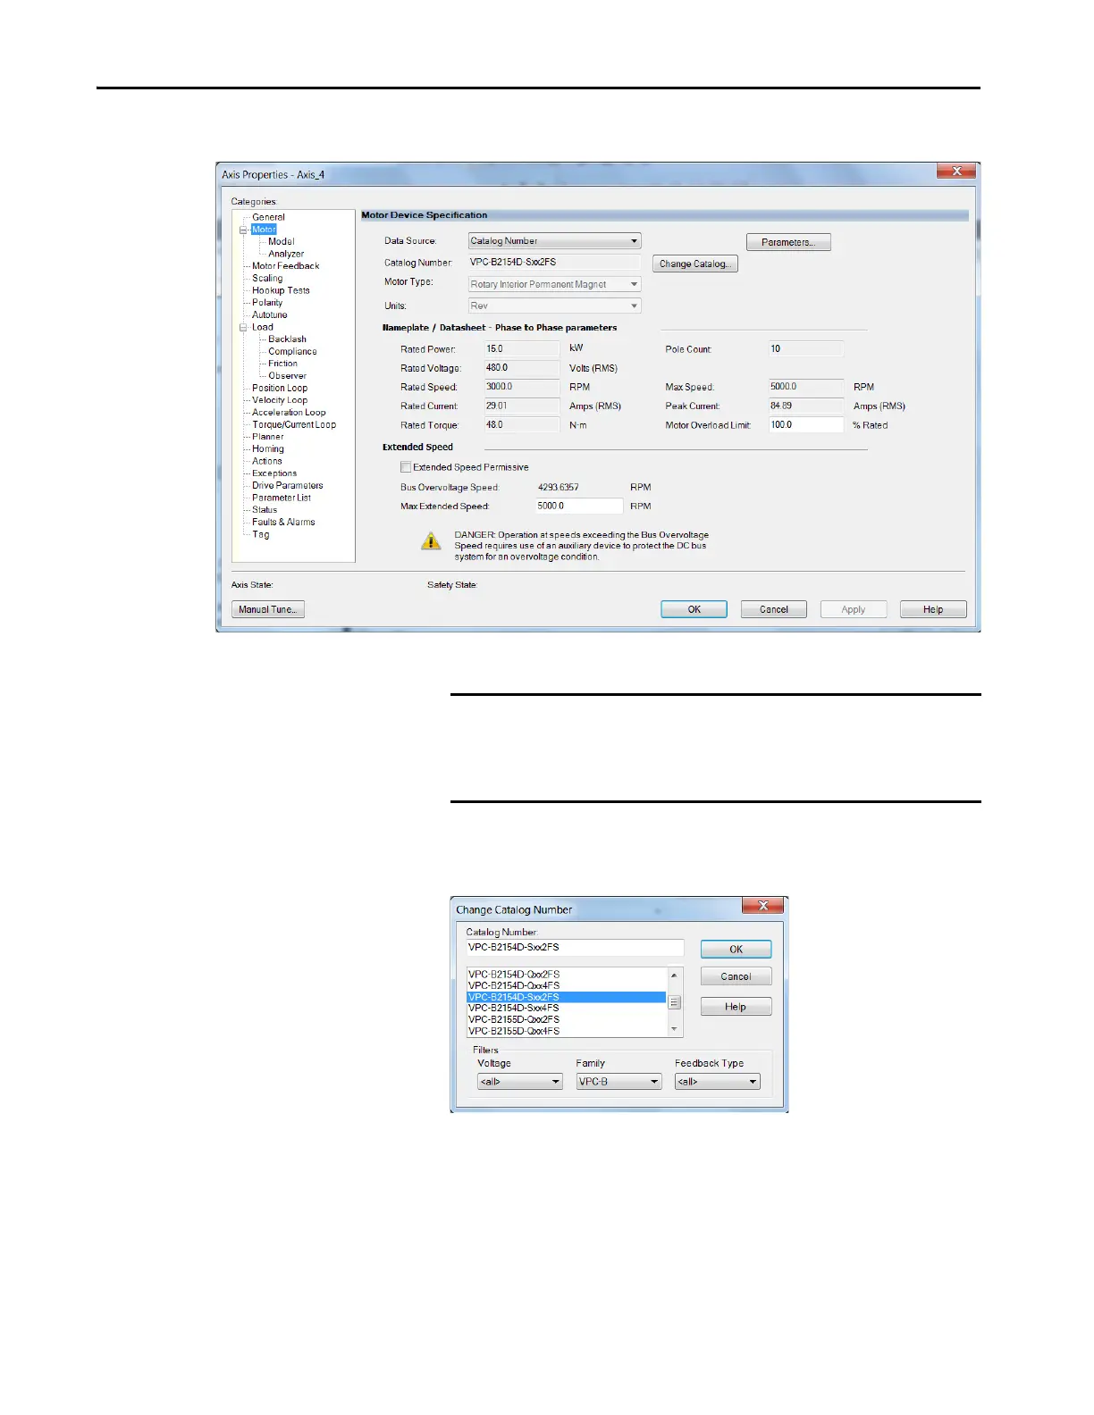Select VPC-B2154D-Qxx2FS in catalog list

(x=566, y=975)
